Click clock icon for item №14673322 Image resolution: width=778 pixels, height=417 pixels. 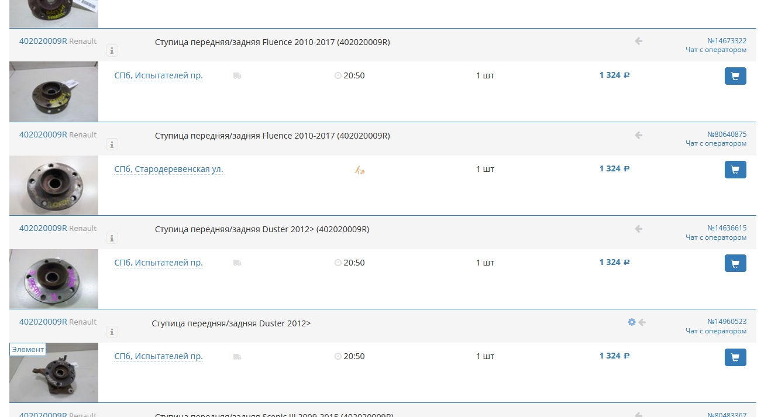point(338,75)
